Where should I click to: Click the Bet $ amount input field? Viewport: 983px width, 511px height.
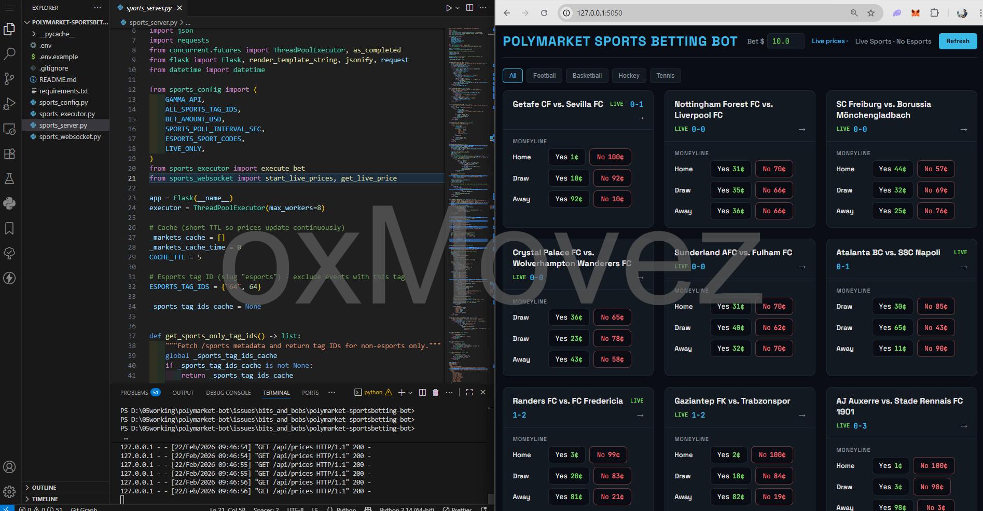tap(785, 41)
